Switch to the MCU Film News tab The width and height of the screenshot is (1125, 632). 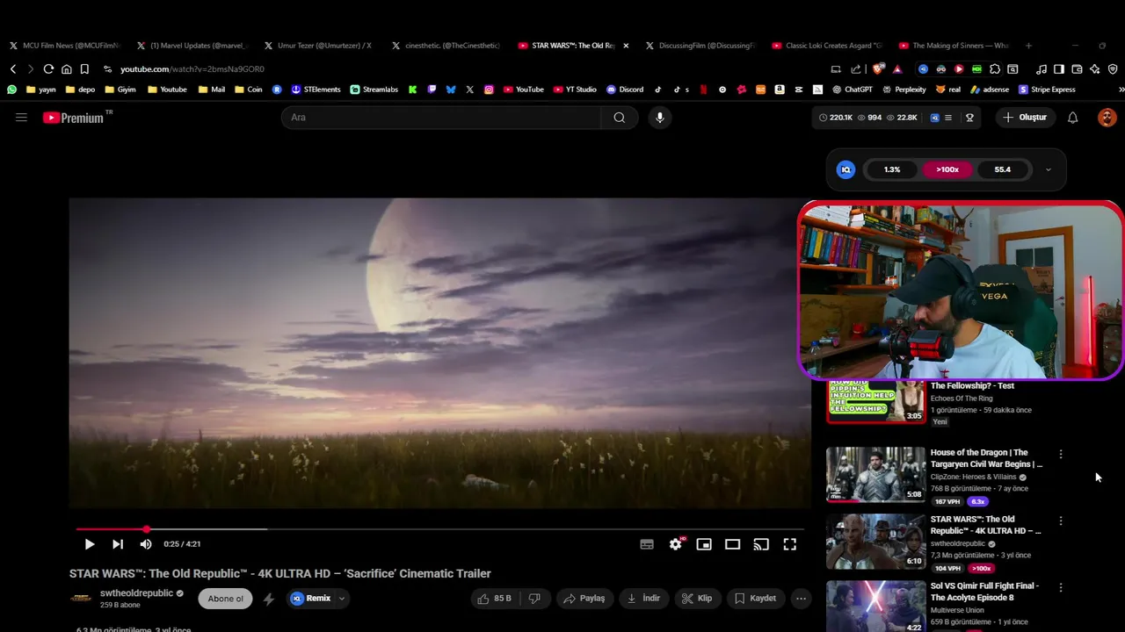tap(66, 46)
